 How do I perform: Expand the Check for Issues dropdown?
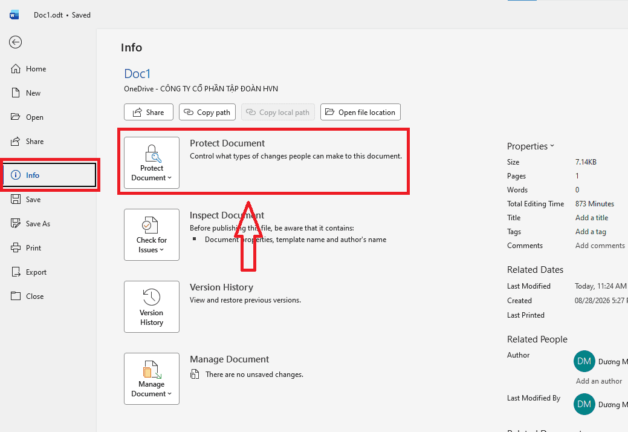tap(152, 235)
